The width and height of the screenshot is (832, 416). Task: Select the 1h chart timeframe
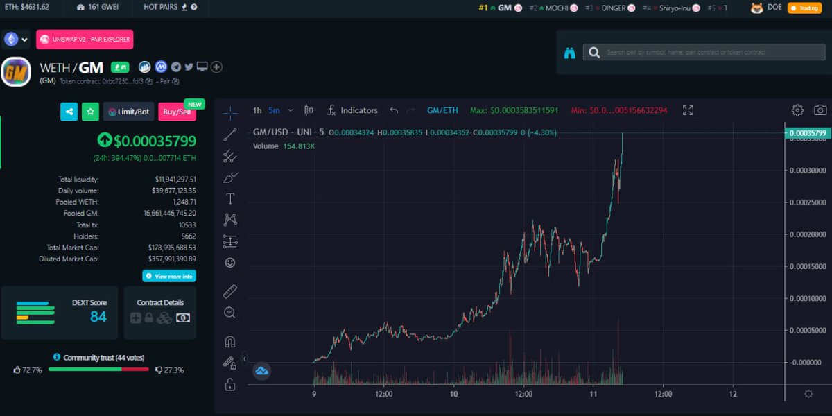click(x=257, y=110)
